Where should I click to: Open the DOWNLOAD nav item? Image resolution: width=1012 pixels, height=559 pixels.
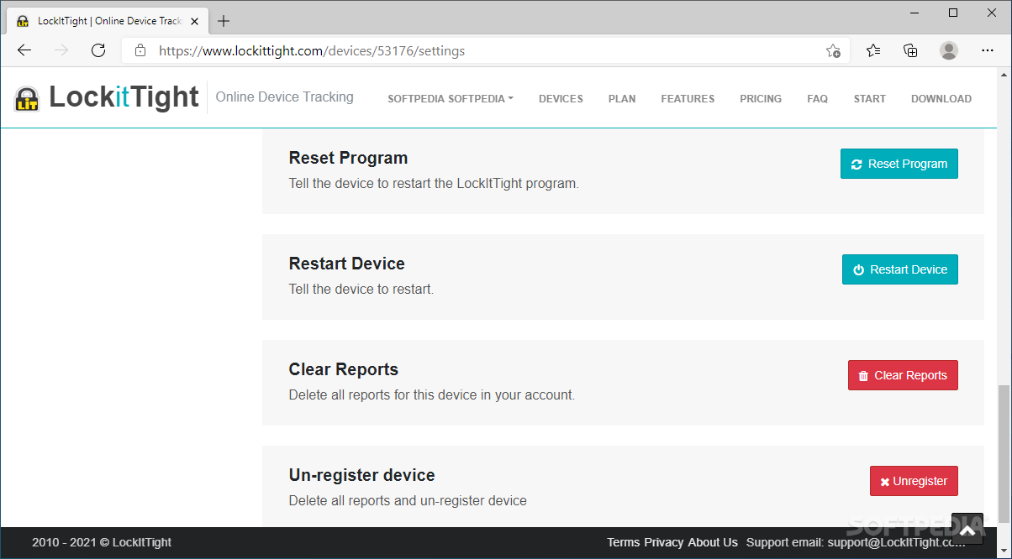941,98
